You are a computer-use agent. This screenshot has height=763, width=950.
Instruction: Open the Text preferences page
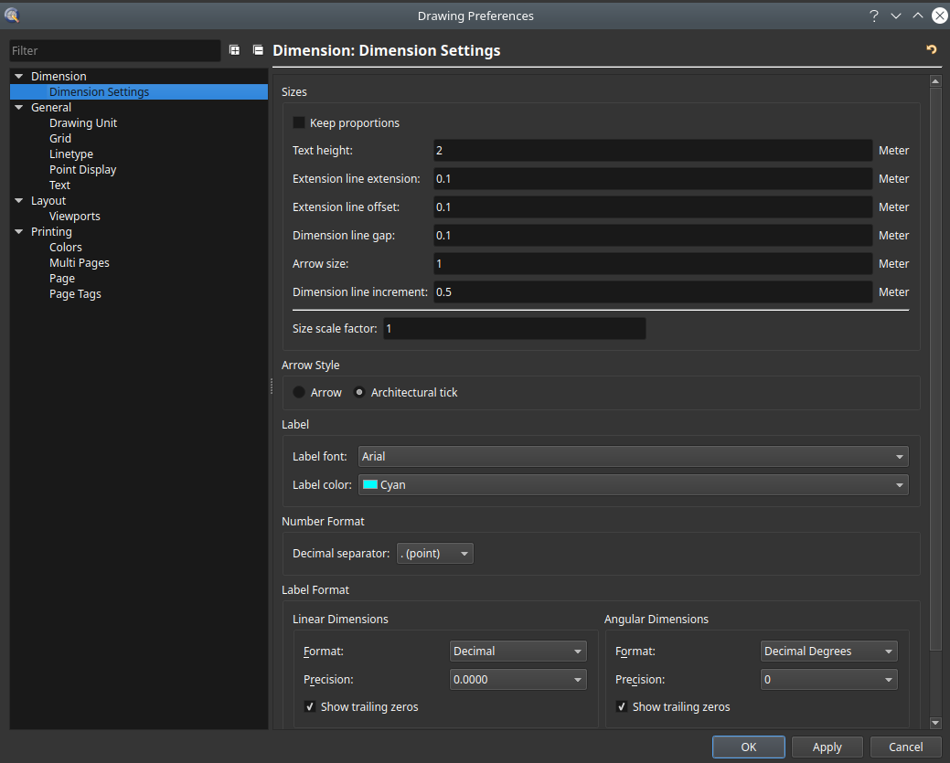(x=59, y=185)
